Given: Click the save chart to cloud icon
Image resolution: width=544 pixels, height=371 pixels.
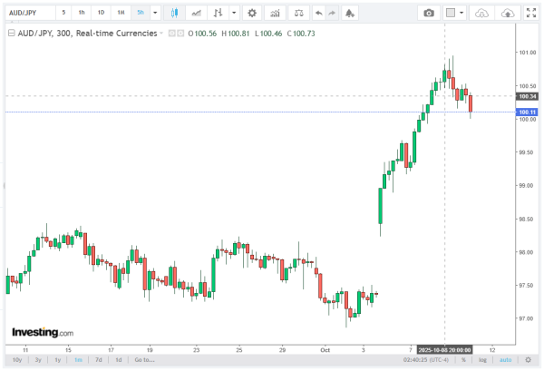Looking at the screenshot, I should point(509,14).
